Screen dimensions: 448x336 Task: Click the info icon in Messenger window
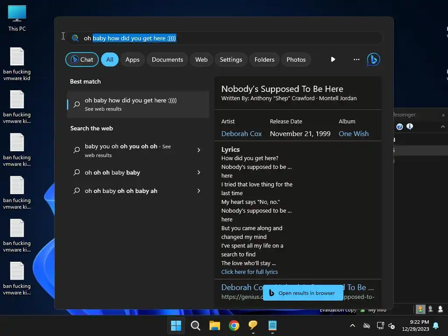click(409, 126)
